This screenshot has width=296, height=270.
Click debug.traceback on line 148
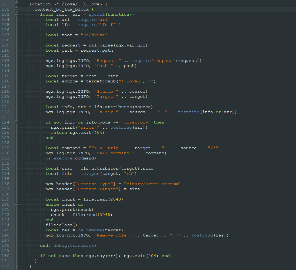click(74, 246)
